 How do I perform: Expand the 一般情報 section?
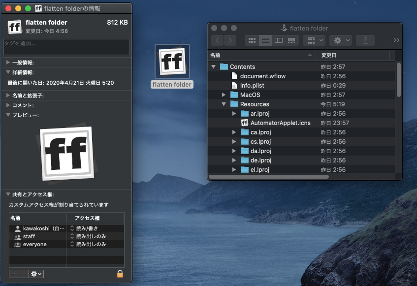click(x=8, y=63)
